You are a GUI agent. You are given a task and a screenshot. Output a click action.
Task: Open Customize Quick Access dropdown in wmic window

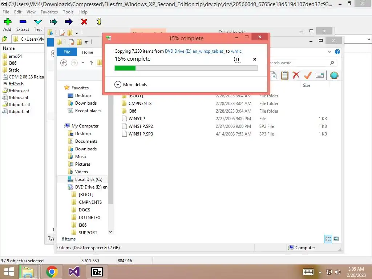tap(86, 43)
